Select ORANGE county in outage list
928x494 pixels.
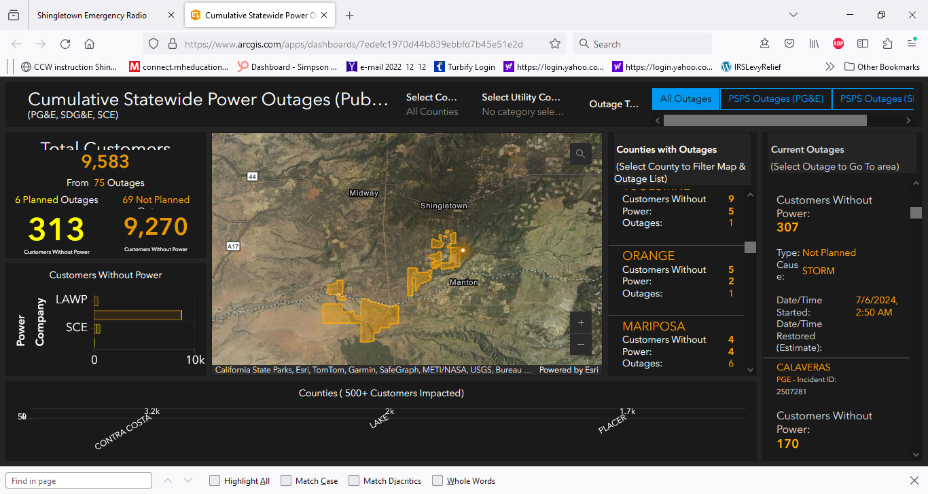(x=649, y=256)
